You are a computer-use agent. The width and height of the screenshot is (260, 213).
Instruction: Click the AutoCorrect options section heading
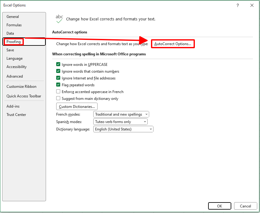tap(70, 32)
